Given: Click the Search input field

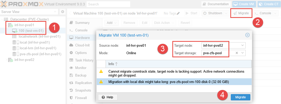Looking at the screenshot, I should (108, 4).
